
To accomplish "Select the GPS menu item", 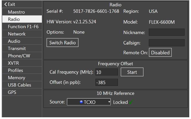I will click(22, 92).
